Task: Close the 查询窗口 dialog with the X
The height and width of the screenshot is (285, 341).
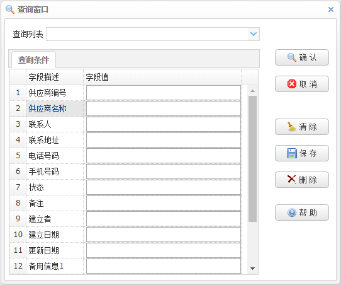Action: (x=331, y=9)
